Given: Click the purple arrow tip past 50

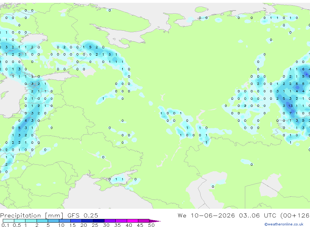Looking at the screenshot, I should tap(155, 221).
